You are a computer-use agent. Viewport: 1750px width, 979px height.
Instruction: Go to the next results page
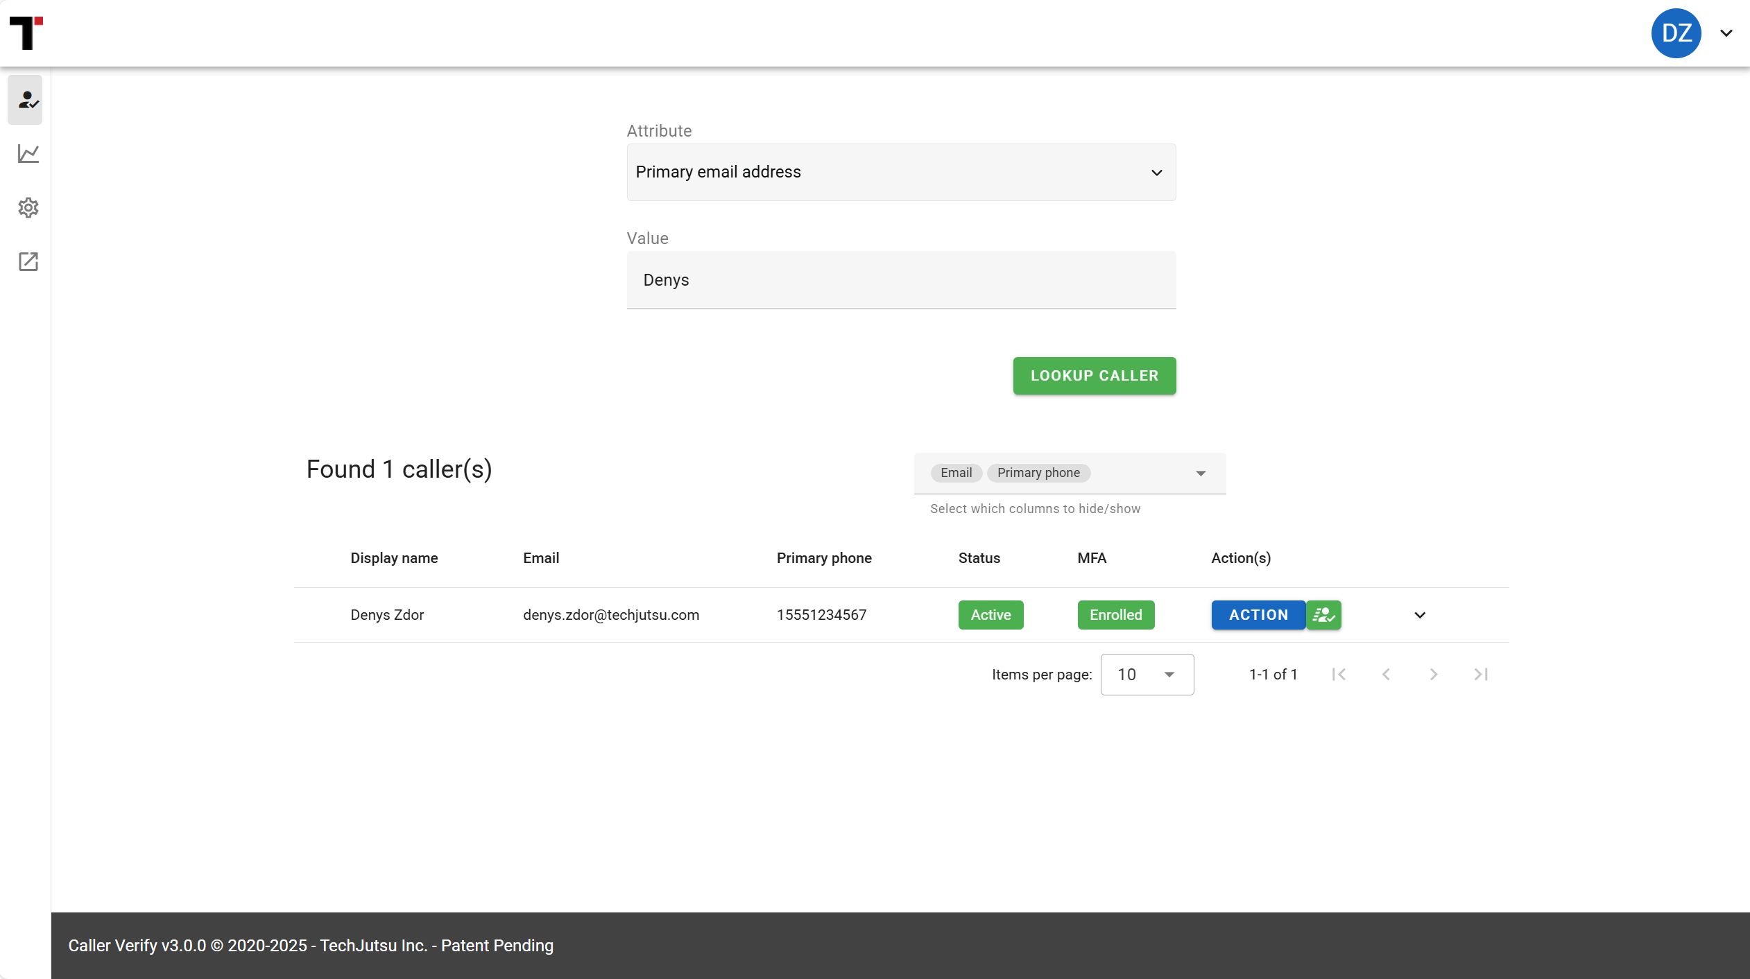click(x=1433, y=675)
